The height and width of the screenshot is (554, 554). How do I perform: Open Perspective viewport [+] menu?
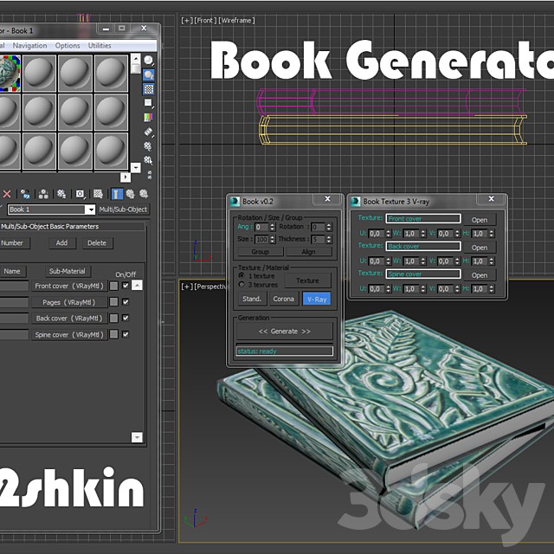click(187, 287)
